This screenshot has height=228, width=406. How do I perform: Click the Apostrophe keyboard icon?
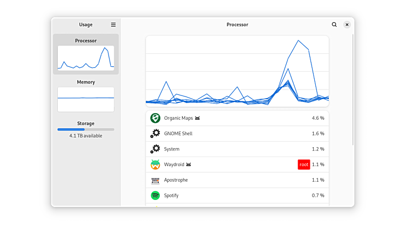(x=155, y=180)
